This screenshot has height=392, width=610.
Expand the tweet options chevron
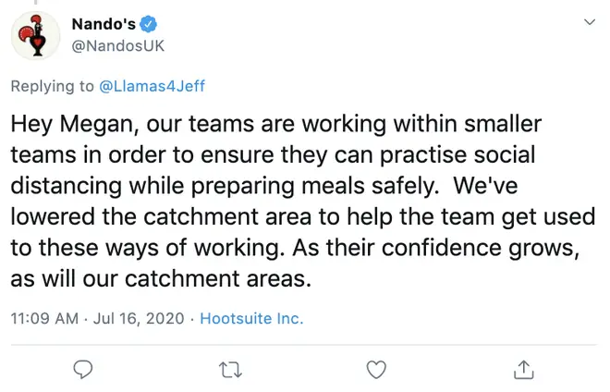(x=590, y=22)
